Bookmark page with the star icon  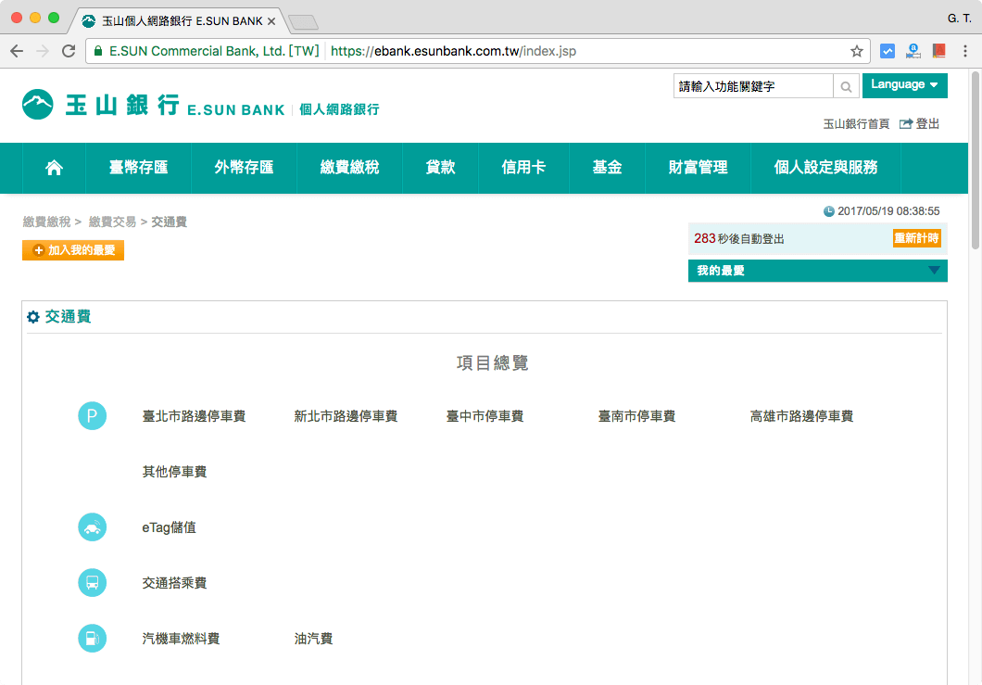[x=857, y=51]
